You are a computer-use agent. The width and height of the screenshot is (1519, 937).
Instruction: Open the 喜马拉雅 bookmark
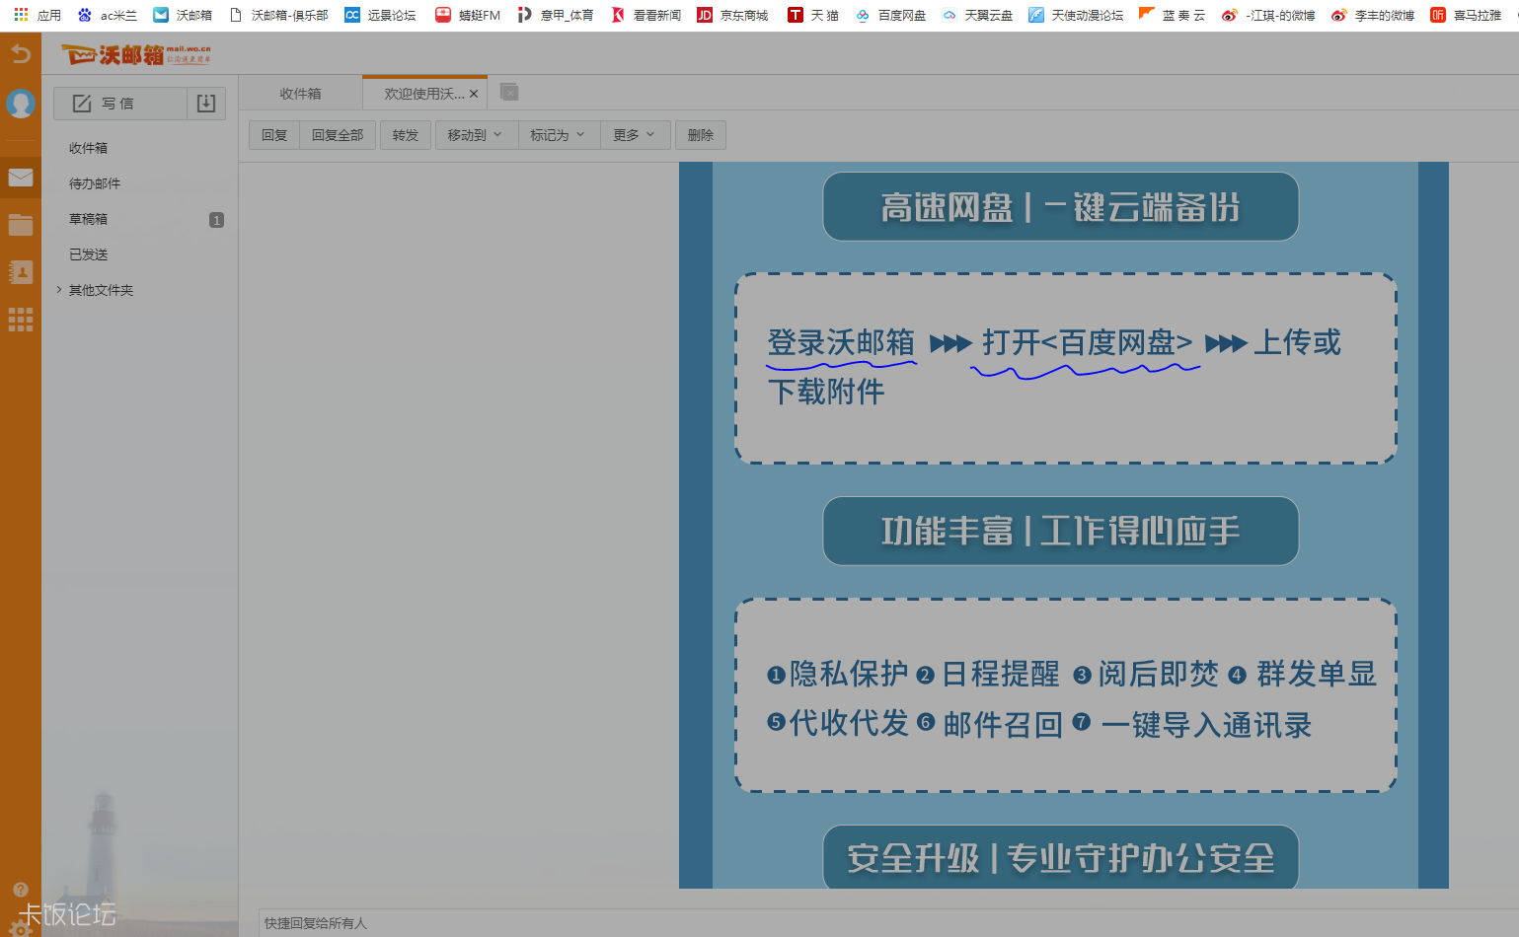click(1467, 15)
